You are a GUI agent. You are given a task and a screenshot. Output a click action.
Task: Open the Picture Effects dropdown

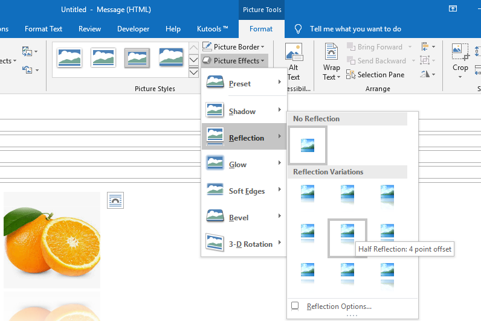click(234, 61)
